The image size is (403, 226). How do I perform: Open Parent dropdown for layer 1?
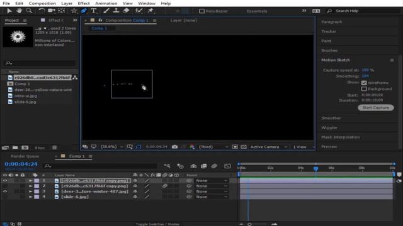tap(212, 181)
